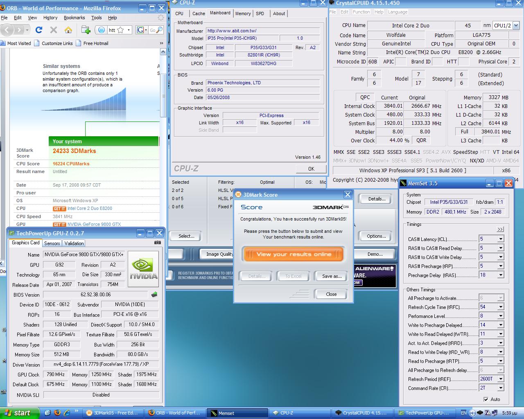Image resolution: width=524 pixels, height=419 pixels.
Task: Click NVIDIA GeForce 9800 GTX link
Action: (94, 224)
